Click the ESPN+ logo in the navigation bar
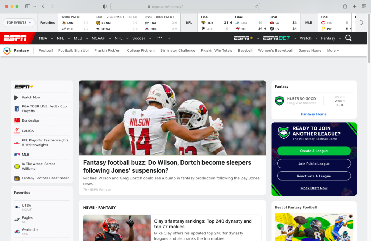The width and height of the screenshot is (371, 241). pos(243,38)
